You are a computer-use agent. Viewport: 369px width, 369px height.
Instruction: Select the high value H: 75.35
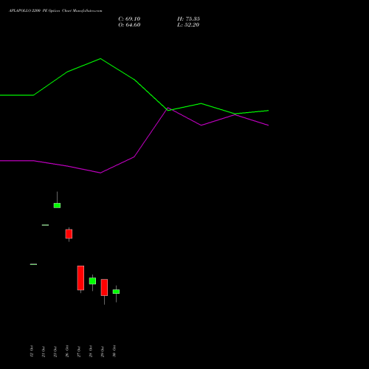[188, 18]
